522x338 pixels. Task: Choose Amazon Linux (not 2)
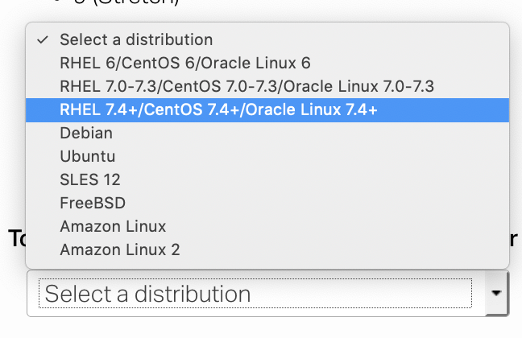(267, 227)
